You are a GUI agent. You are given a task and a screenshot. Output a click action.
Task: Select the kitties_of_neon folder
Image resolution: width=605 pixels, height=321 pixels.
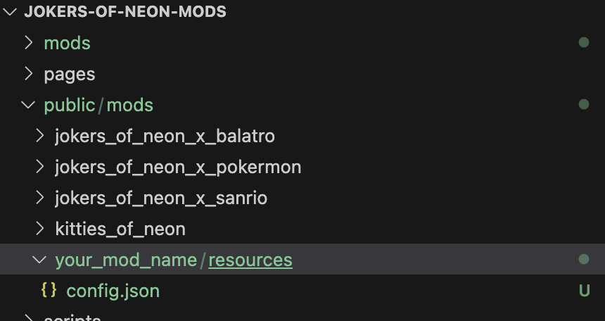click(x=120, y=229)
